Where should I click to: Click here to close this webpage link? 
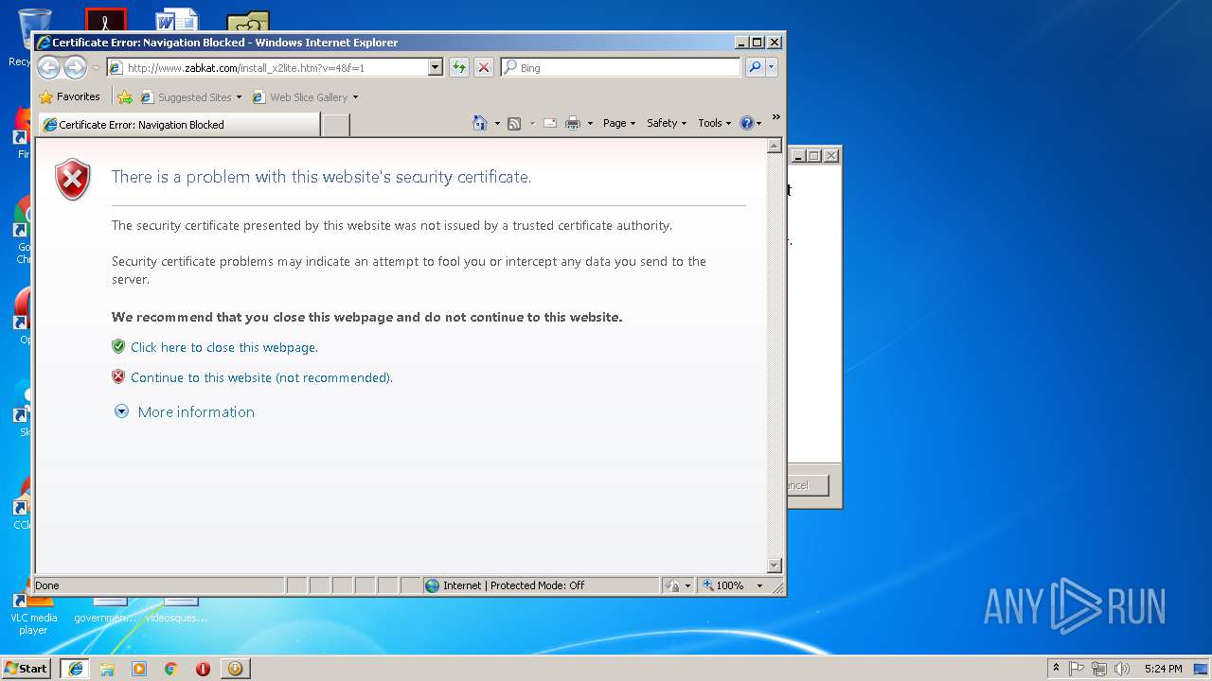tap(224, 347)
